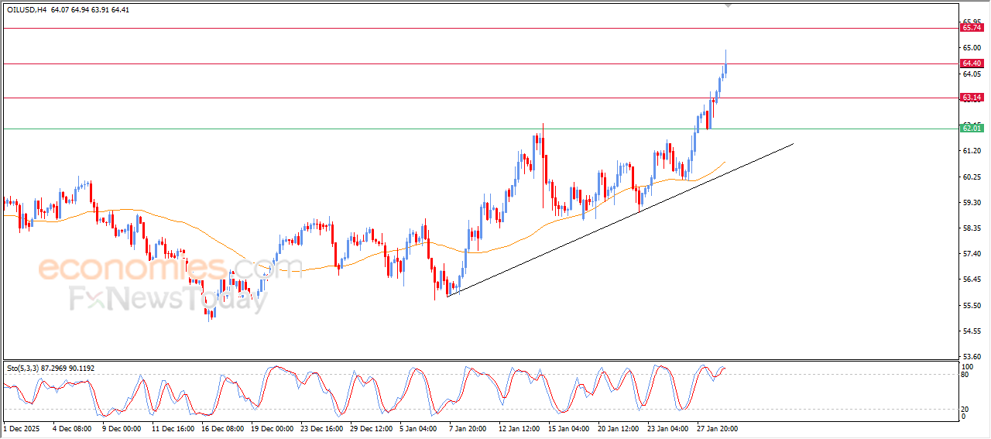The height and width of the screenshot is (439, 991).
Task: Click the 60.25 price axis value
Action: click(973, 177)
